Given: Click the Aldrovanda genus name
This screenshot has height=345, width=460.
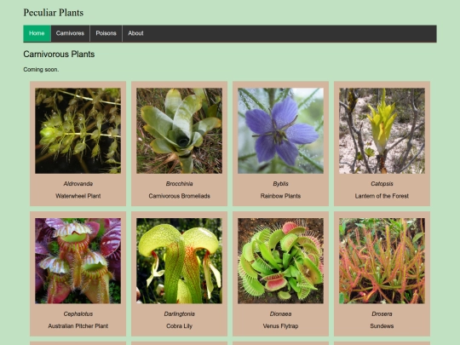Looking at the screenshot, I should click(x=78, y=184).
